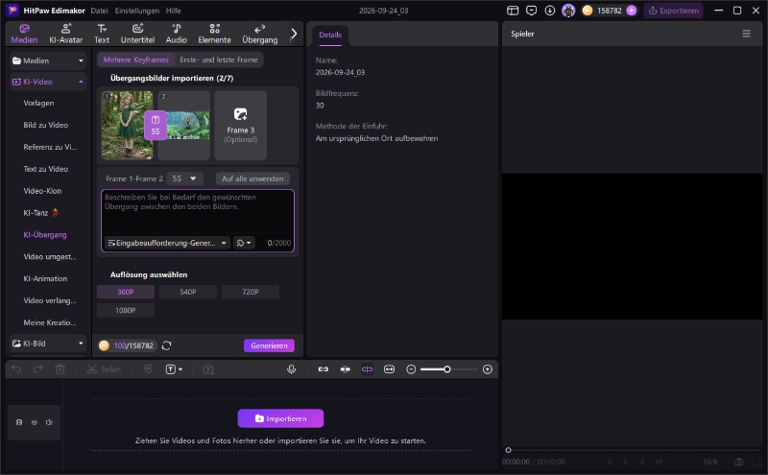
Task: Toggle the highlighted purple snap icon
Action: 367,369
